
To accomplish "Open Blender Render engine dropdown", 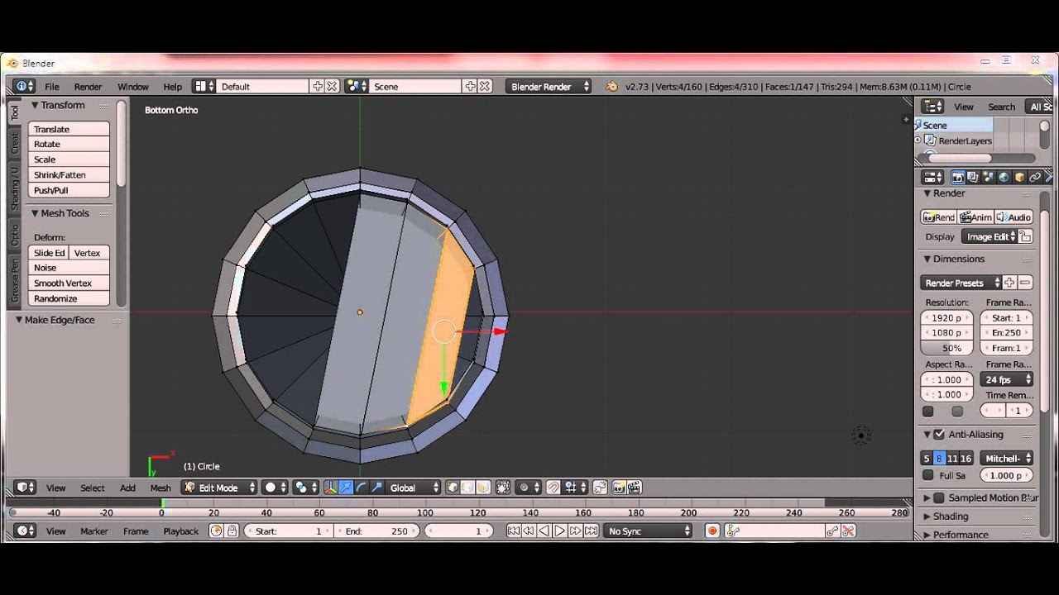I will (x=549, y=86).
